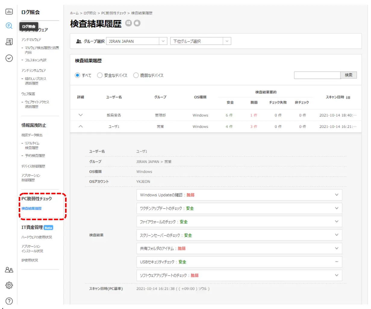This screenshot has height=309, width=371.
Task: Open the report scroll icon in sidebar
Action: pos(9,42)
